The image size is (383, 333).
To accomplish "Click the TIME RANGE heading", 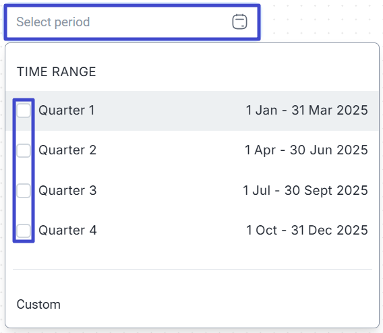I will [x=56, y=71].
